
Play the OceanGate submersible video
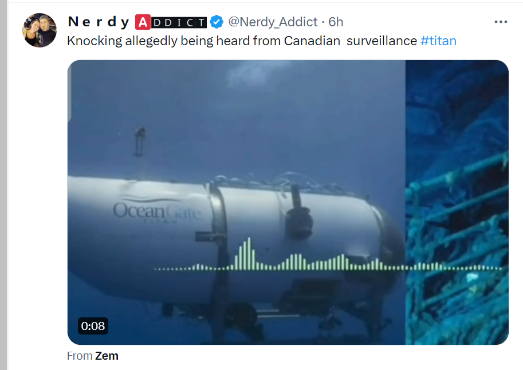[x=288, y=202]
